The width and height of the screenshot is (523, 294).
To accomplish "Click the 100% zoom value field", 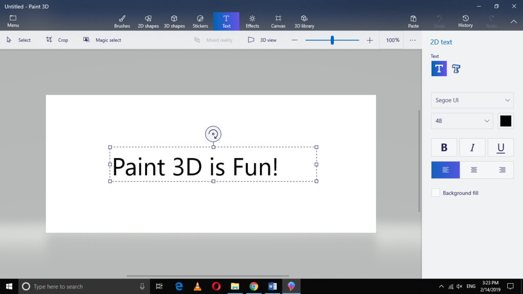I will tap(393, 40).
